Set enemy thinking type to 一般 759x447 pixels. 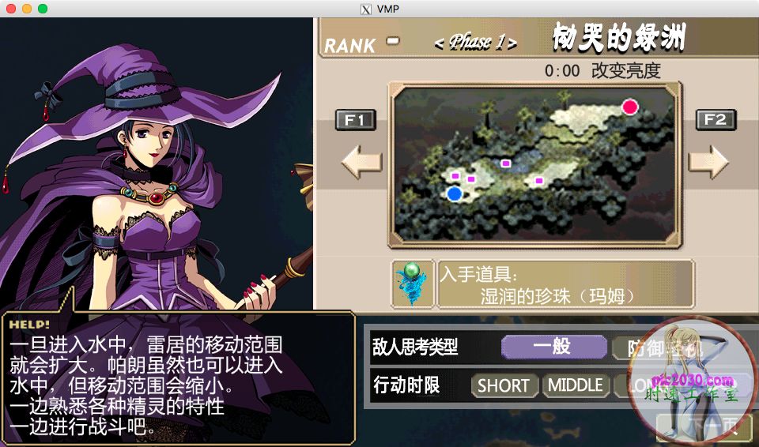(553, 347)
